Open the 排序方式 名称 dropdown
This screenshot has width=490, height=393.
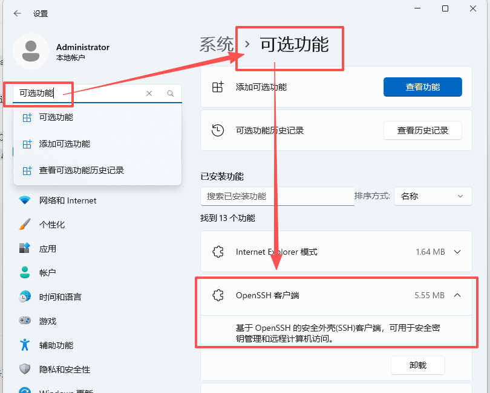click(433, 196)
